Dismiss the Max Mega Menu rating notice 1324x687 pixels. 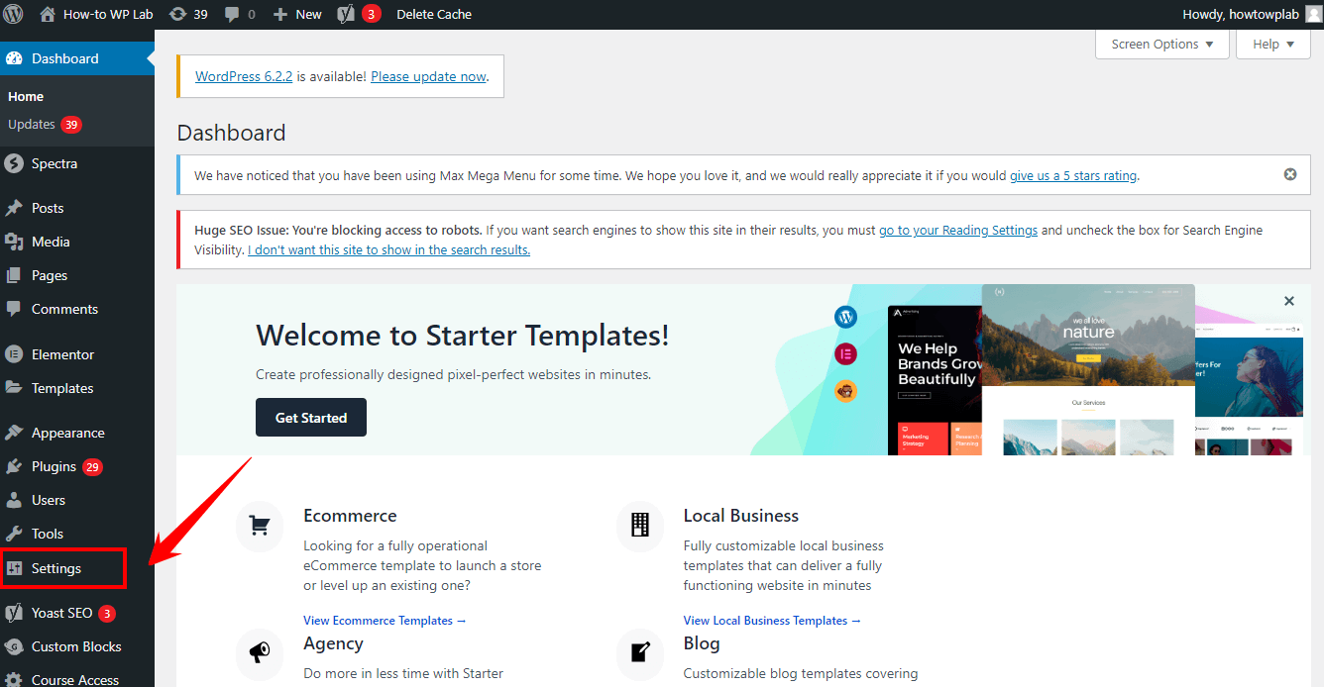click(x=1289, y=174)
